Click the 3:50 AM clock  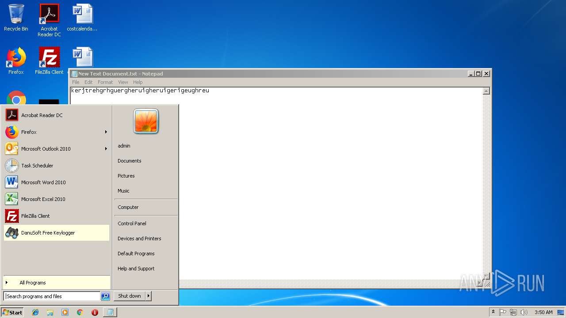543,312
